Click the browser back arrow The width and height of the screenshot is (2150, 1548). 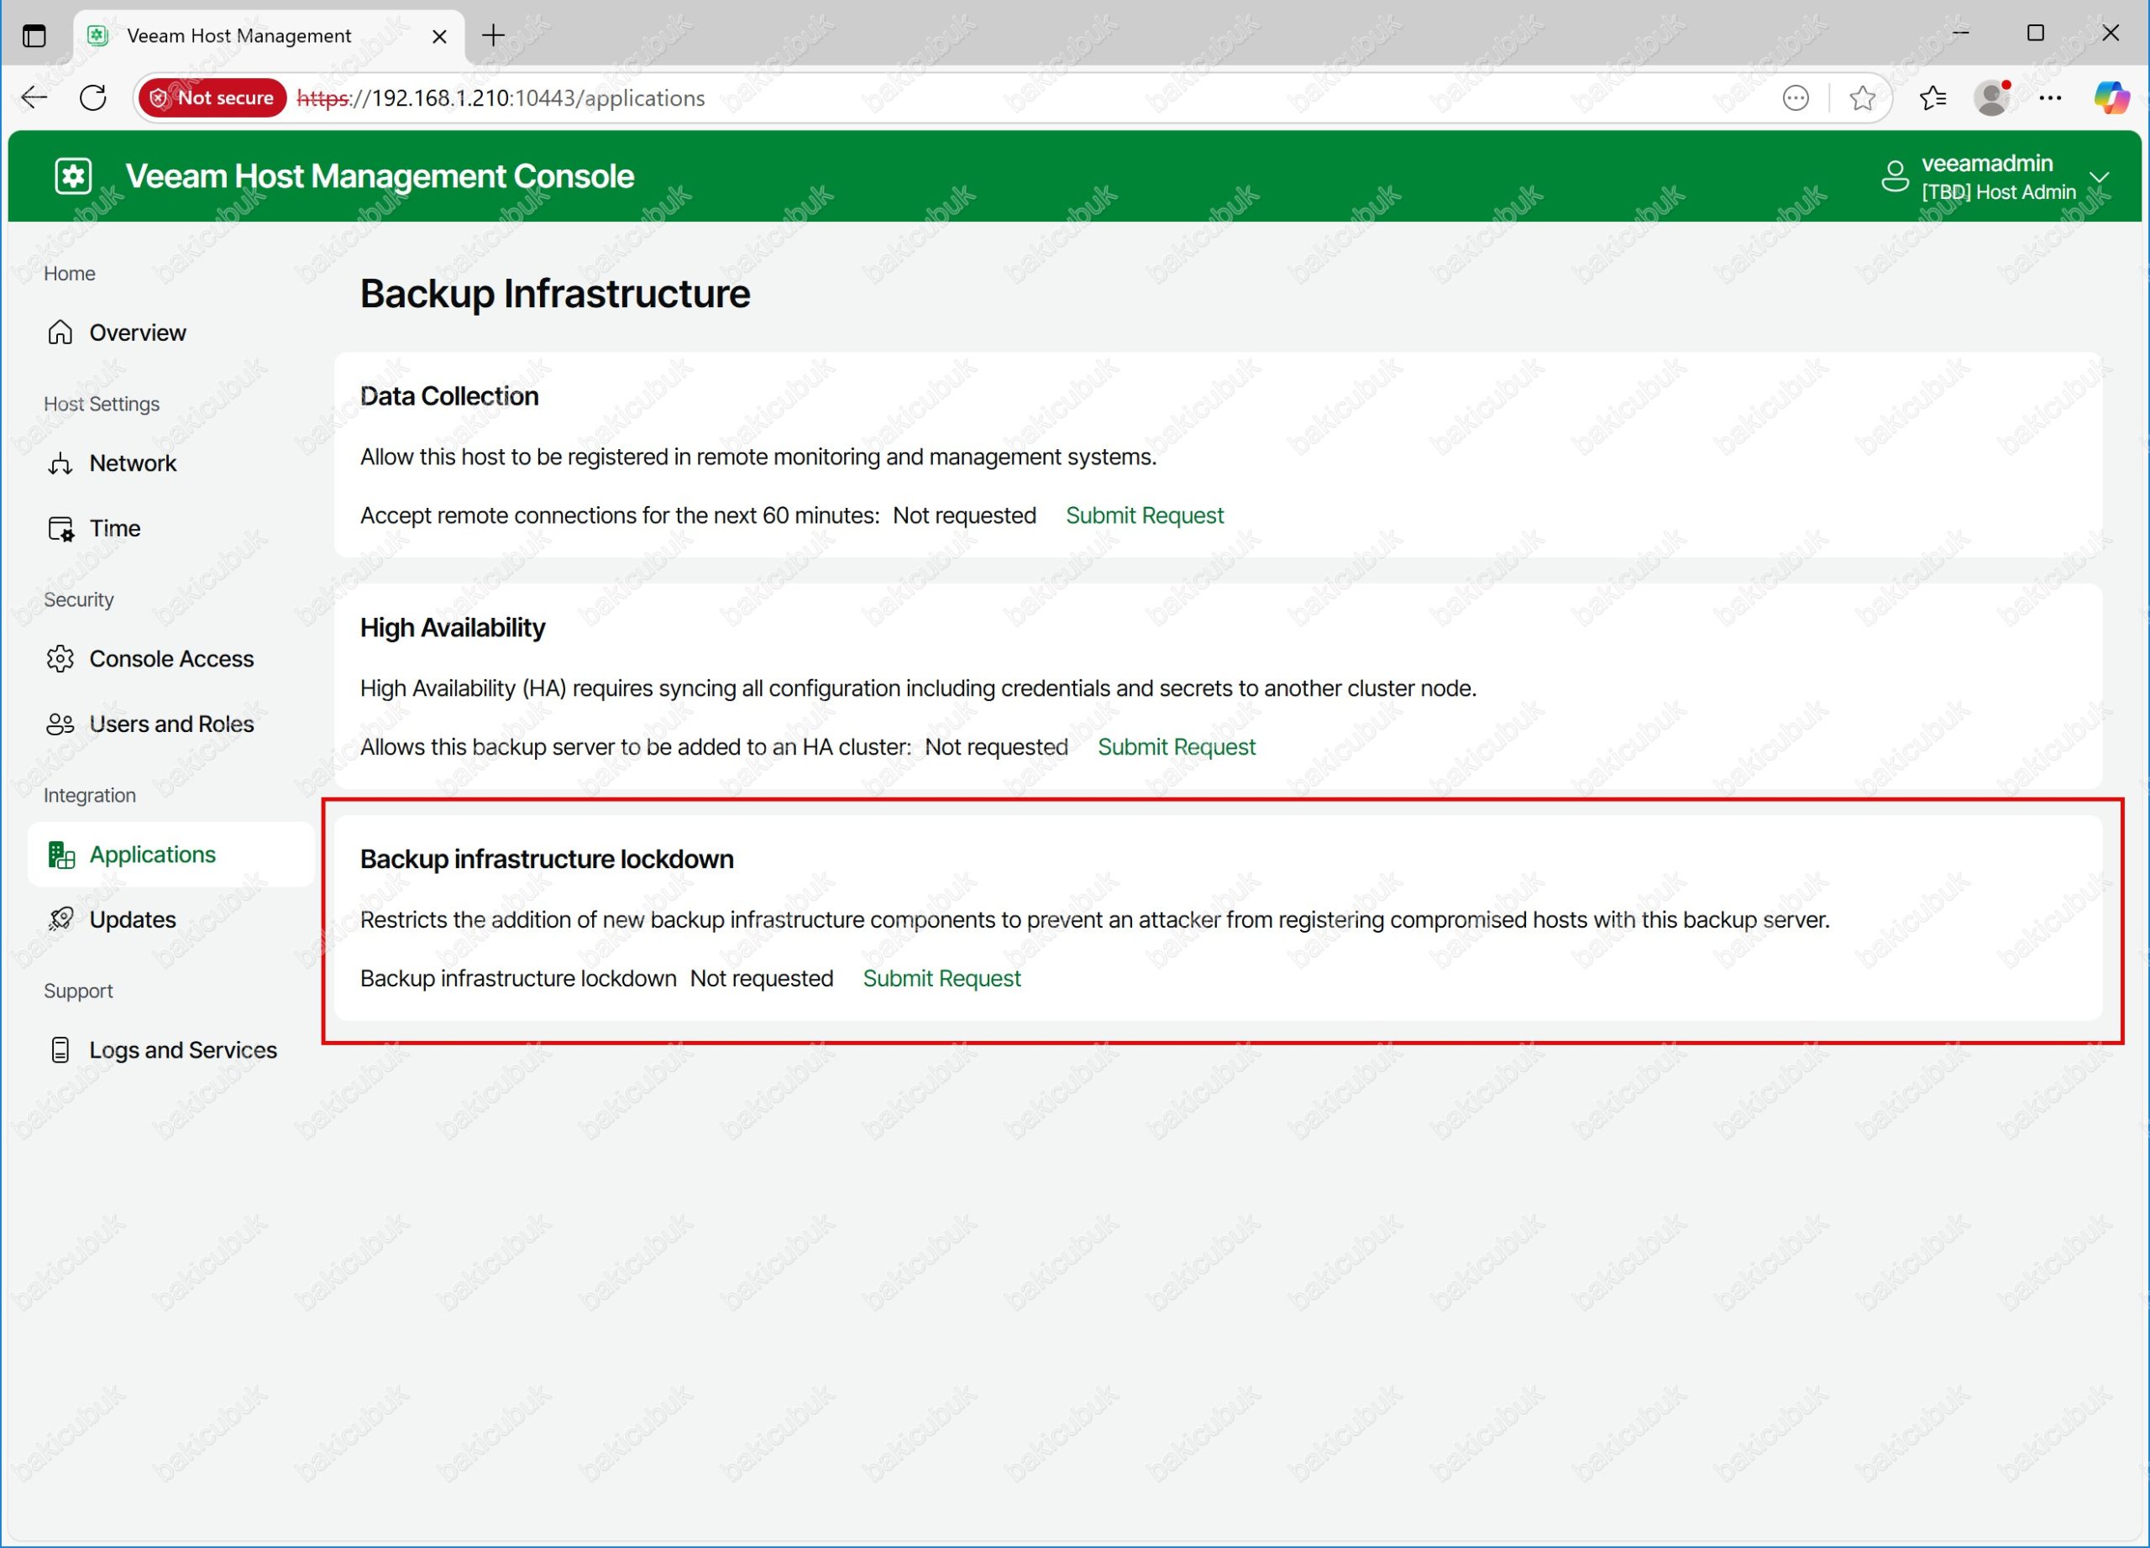tap(34, 97)
